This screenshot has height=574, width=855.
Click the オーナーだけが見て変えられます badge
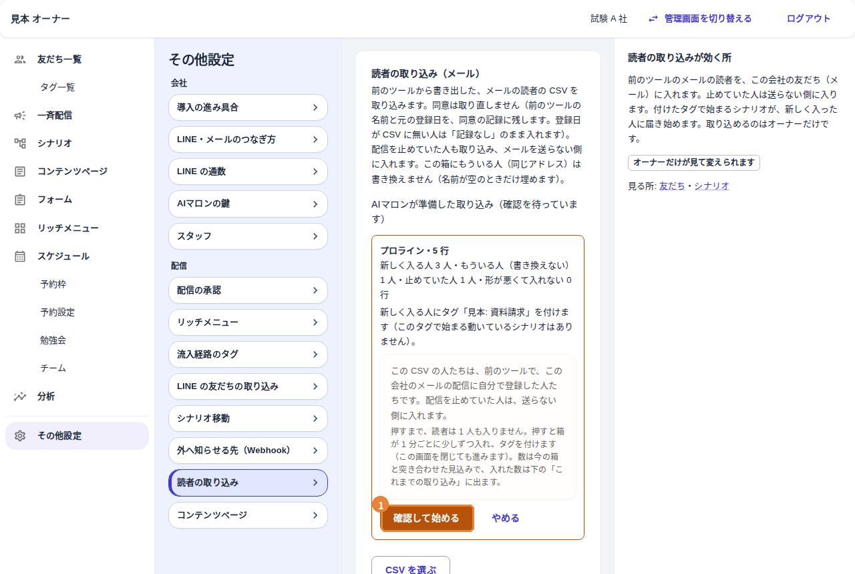693,163
